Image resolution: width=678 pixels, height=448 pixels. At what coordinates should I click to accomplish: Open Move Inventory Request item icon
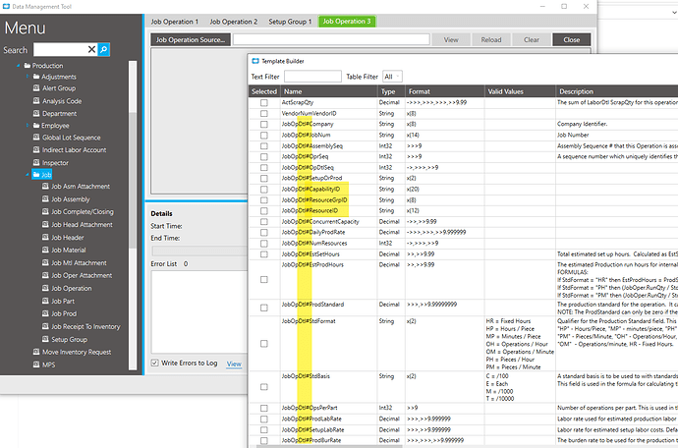36,352
